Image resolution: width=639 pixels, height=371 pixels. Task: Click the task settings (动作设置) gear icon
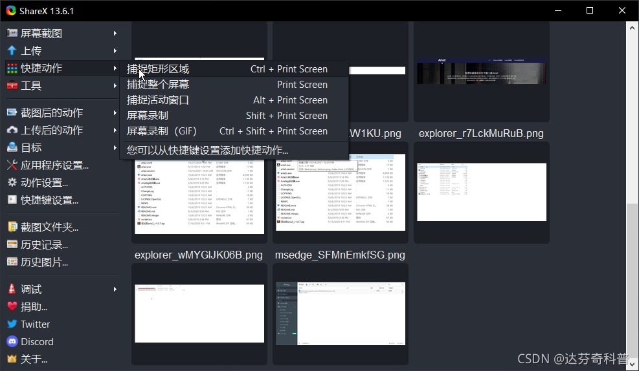click(12, 183)
